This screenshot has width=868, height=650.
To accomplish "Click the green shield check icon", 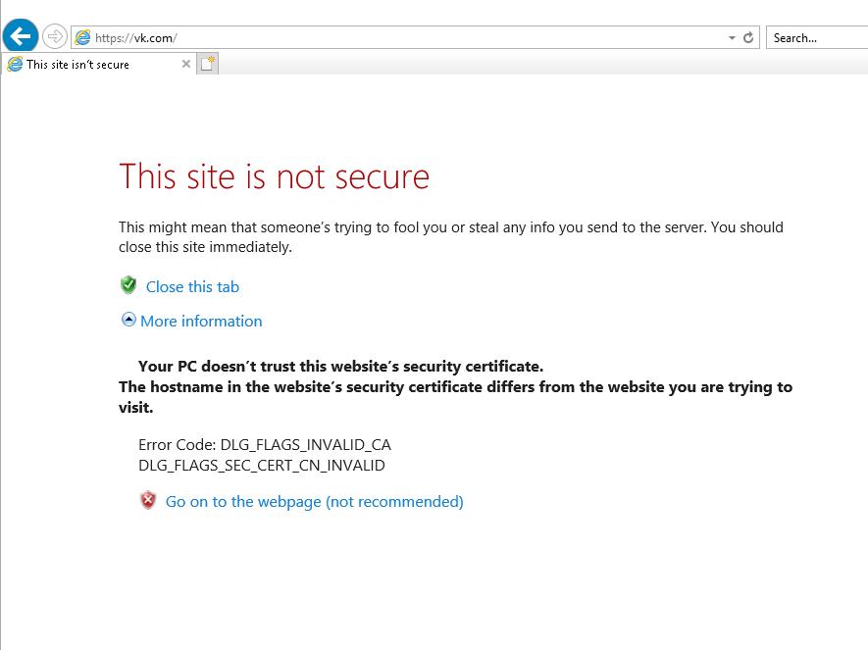I will (x=128, y=285).
